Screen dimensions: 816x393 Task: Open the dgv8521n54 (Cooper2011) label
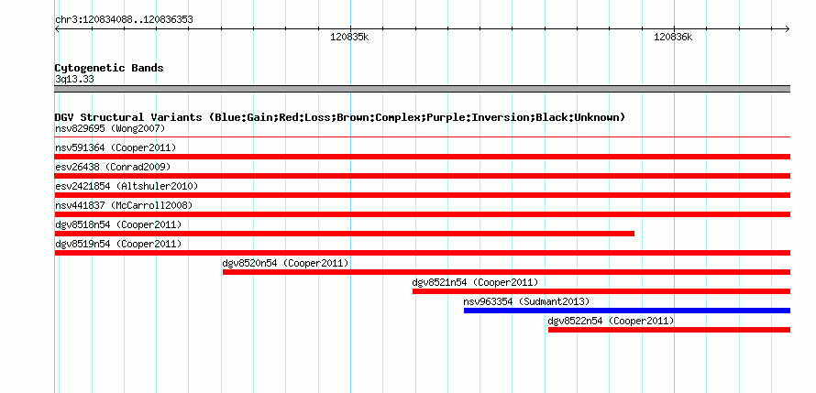475,282
